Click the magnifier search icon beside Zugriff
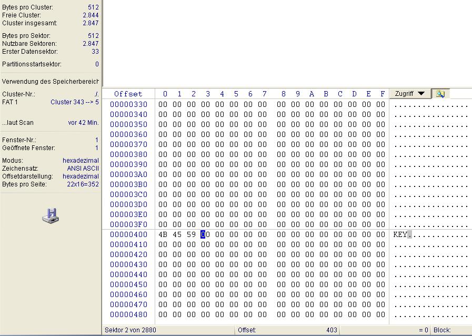This screenshot has width=472, height=336. pos(440,94)
